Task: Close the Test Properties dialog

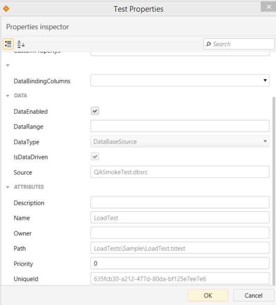Action: 268,7
